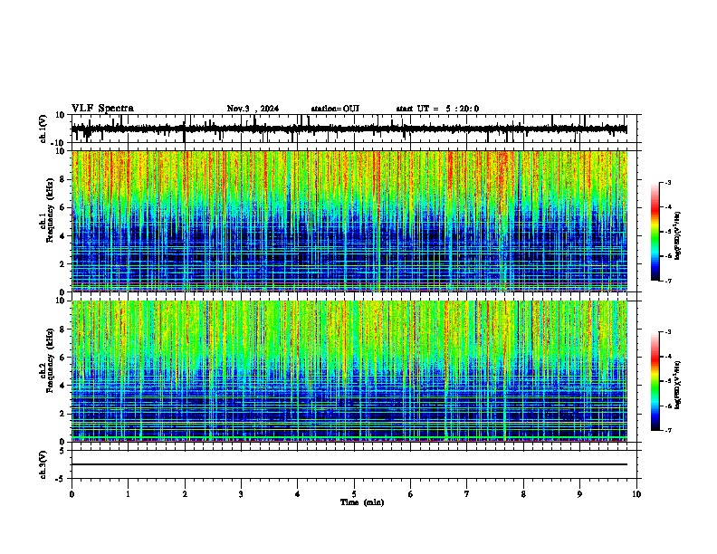The image size is (717, 554).
Task: Select the "start UT = 5 : 20: 0" text
Action: point(437,109)
